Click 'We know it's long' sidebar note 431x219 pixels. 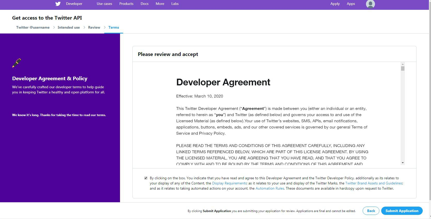click(x=59, y=115)
